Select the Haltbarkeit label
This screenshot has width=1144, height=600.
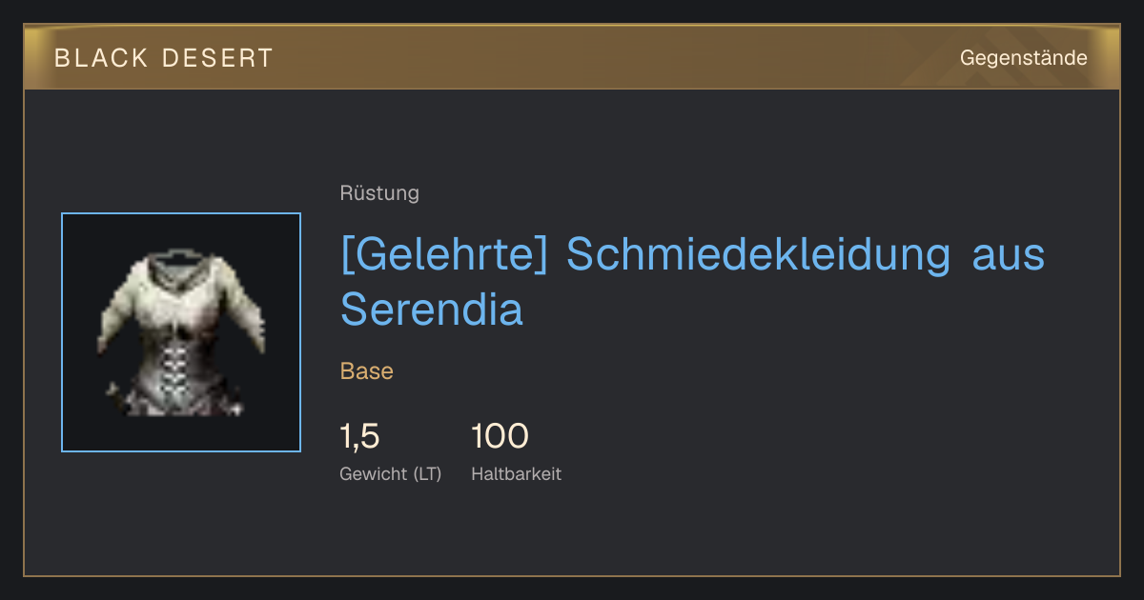coord(516,473)
